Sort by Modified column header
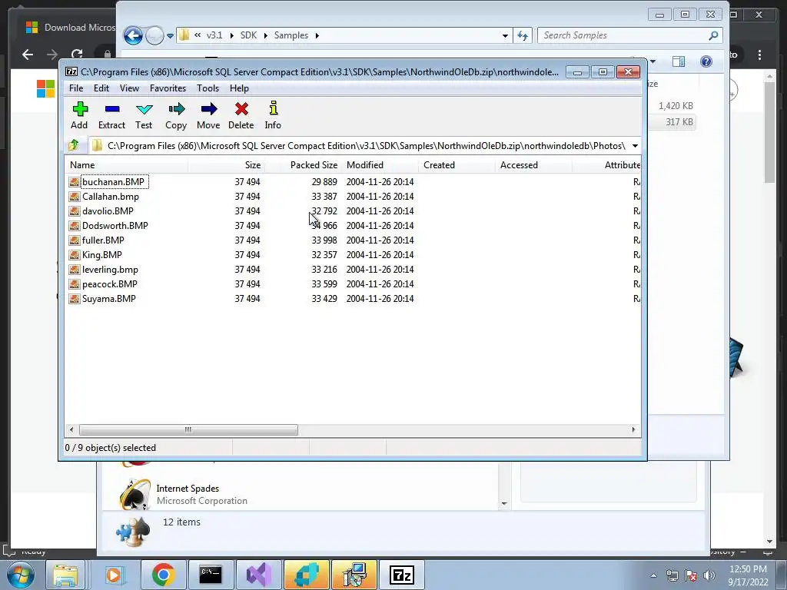 click(x=380, y=165)
